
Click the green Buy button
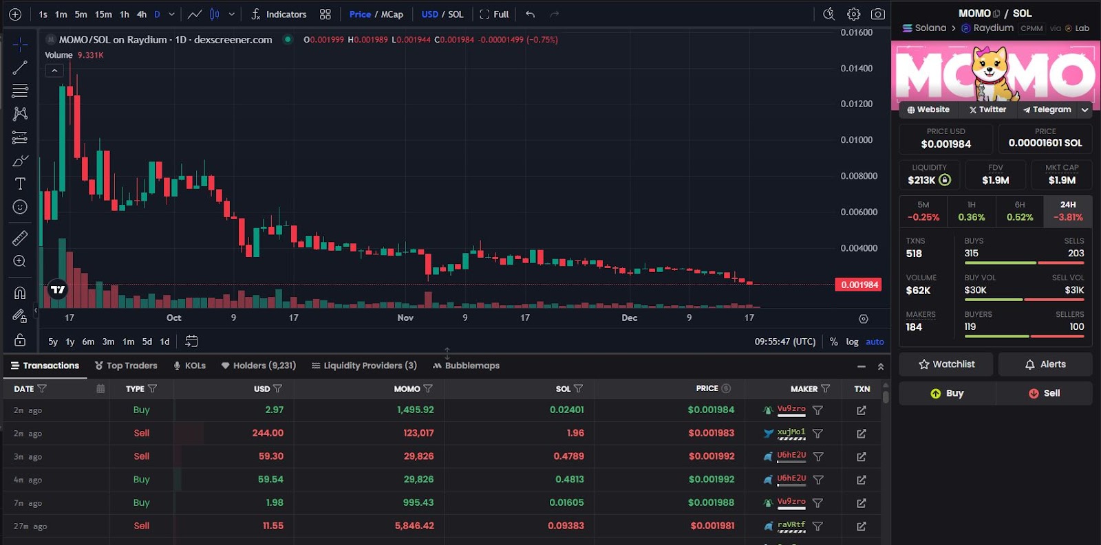(947, 393)
